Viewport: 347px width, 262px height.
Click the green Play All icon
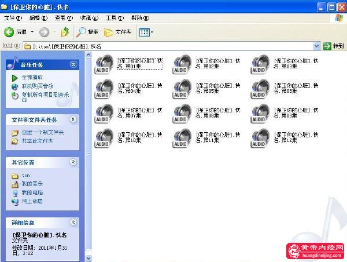point(14,78)
